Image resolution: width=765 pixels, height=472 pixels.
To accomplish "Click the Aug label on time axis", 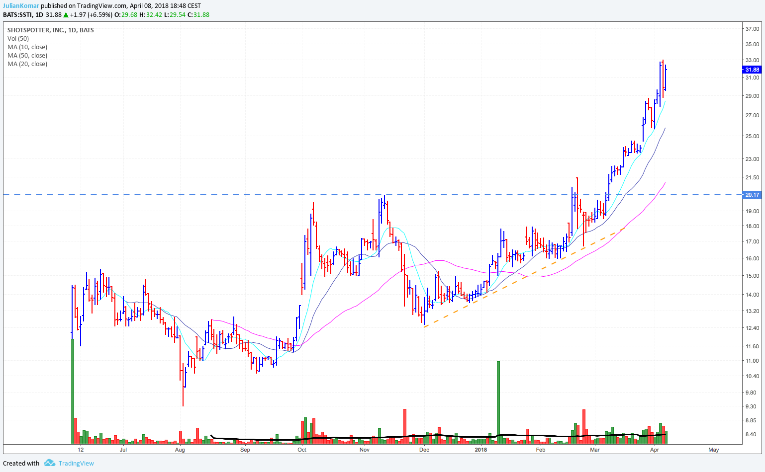I will tap(180, 450).
